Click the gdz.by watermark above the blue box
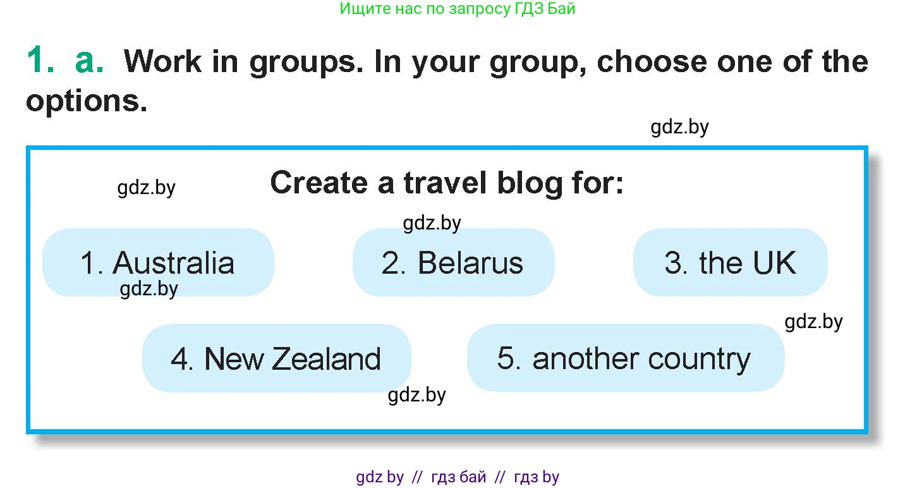The height and width of the screenshot is (488, 917). (x=679, y=127)
